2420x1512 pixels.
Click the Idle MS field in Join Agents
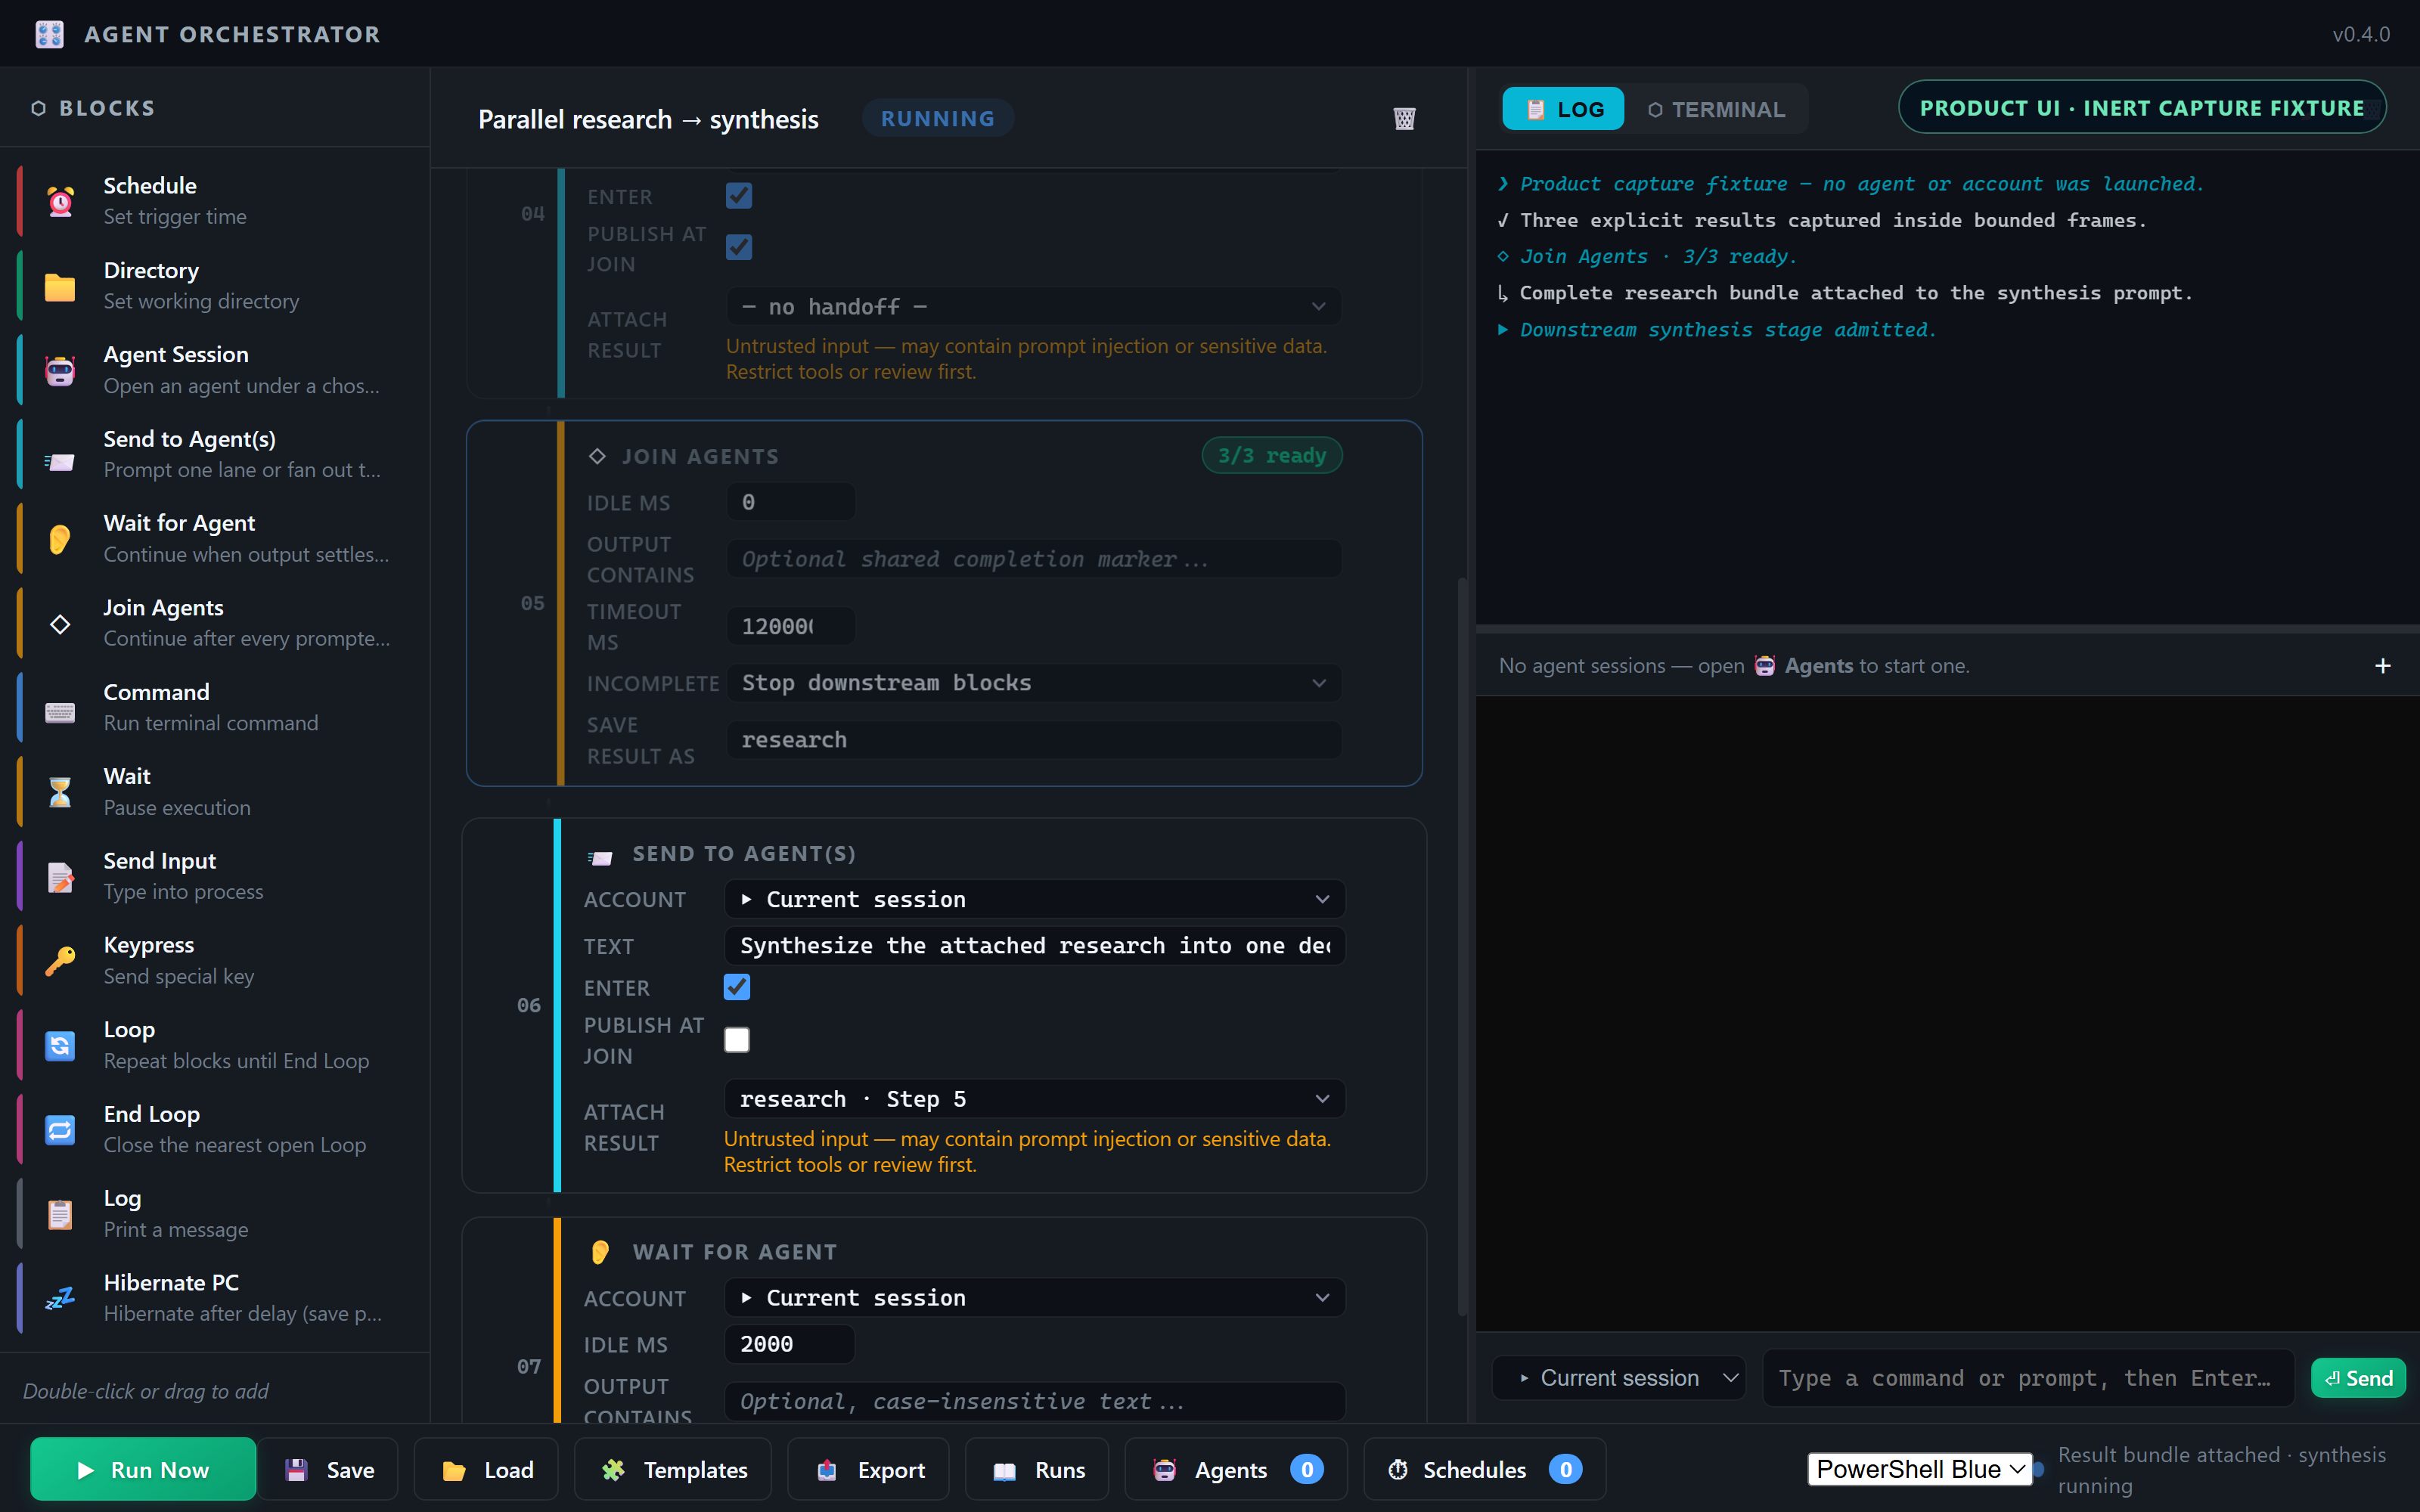[790, 502]
